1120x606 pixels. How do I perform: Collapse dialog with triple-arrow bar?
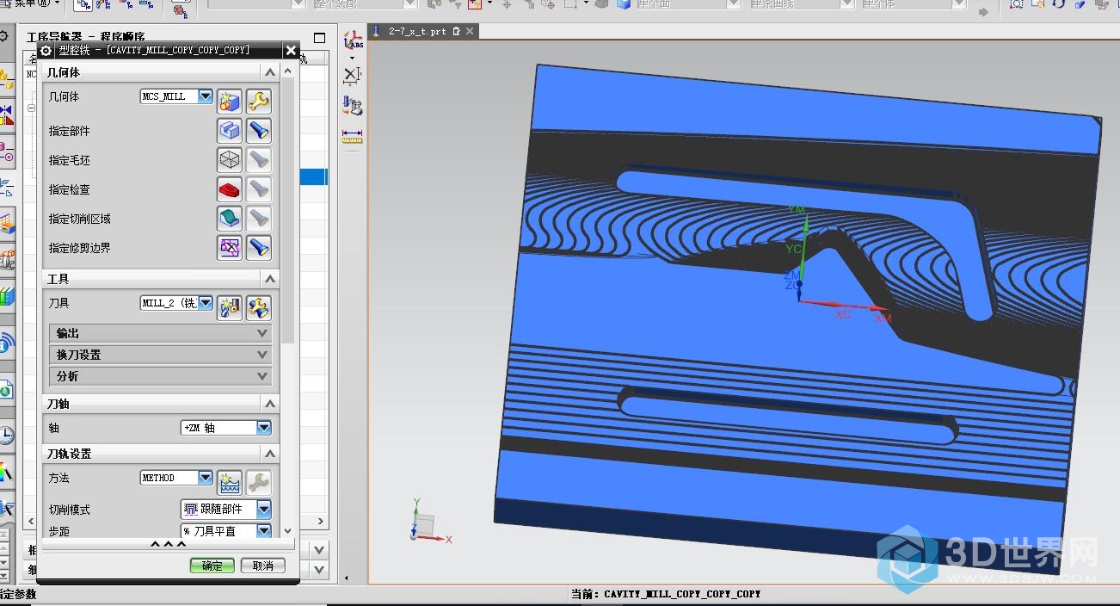coord(169,544)
